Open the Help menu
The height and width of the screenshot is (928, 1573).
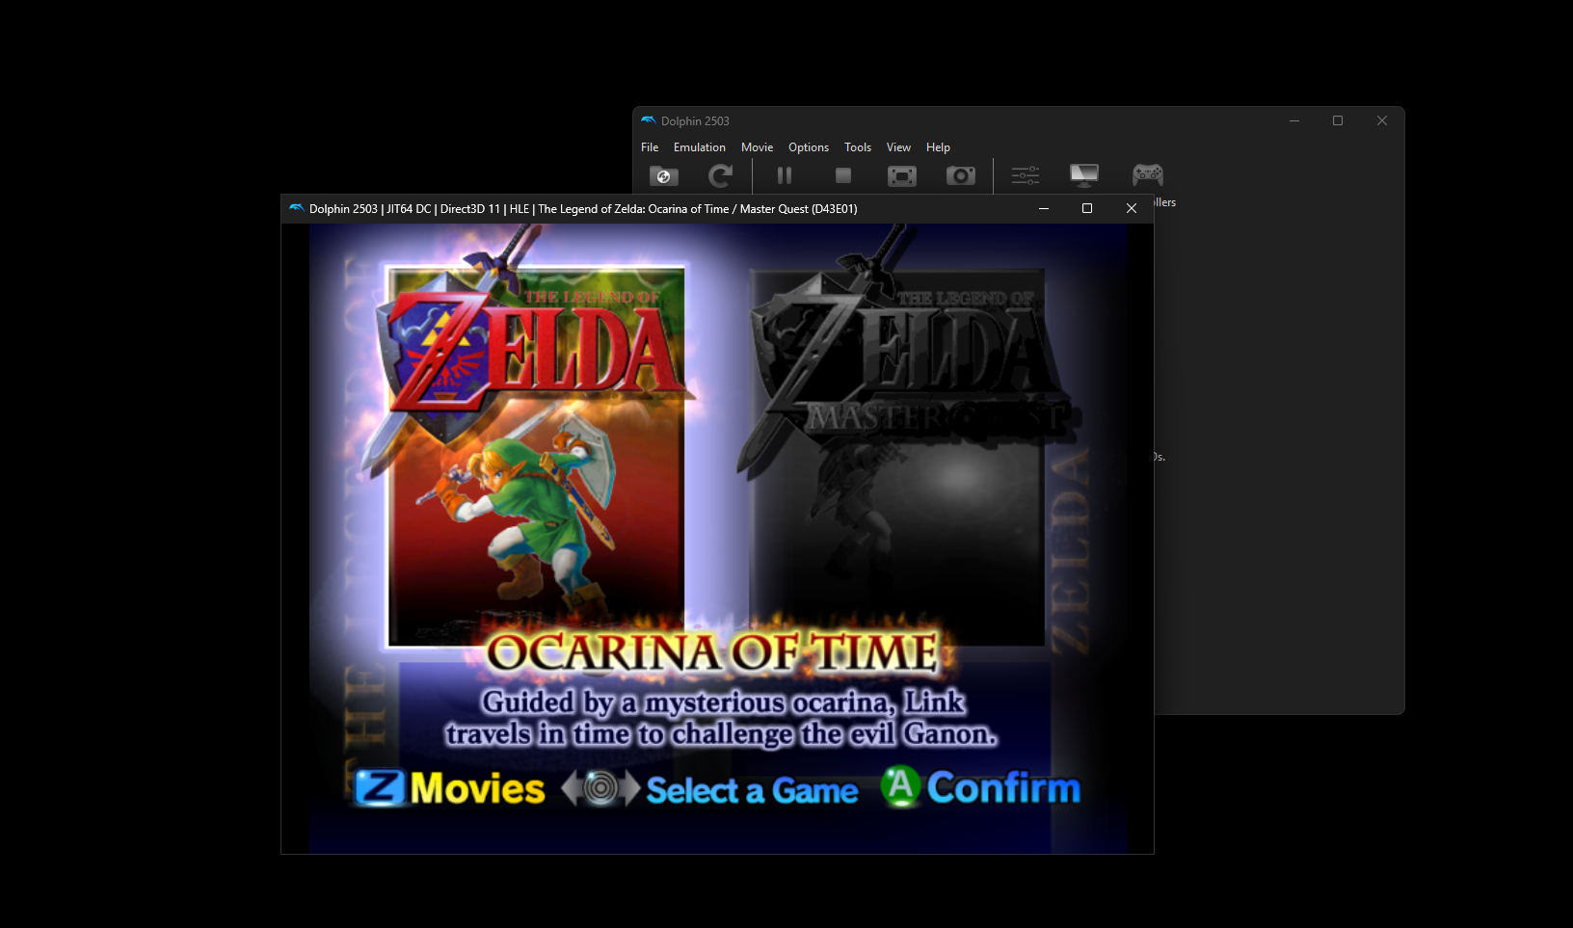point(938,147)
